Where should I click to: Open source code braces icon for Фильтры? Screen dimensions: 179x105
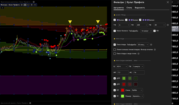coord(29,5)
